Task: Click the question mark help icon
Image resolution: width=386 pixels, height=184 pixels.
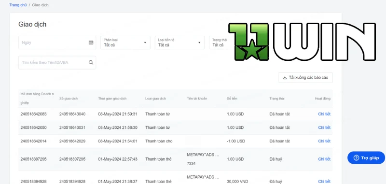Action: pos(356,158)
